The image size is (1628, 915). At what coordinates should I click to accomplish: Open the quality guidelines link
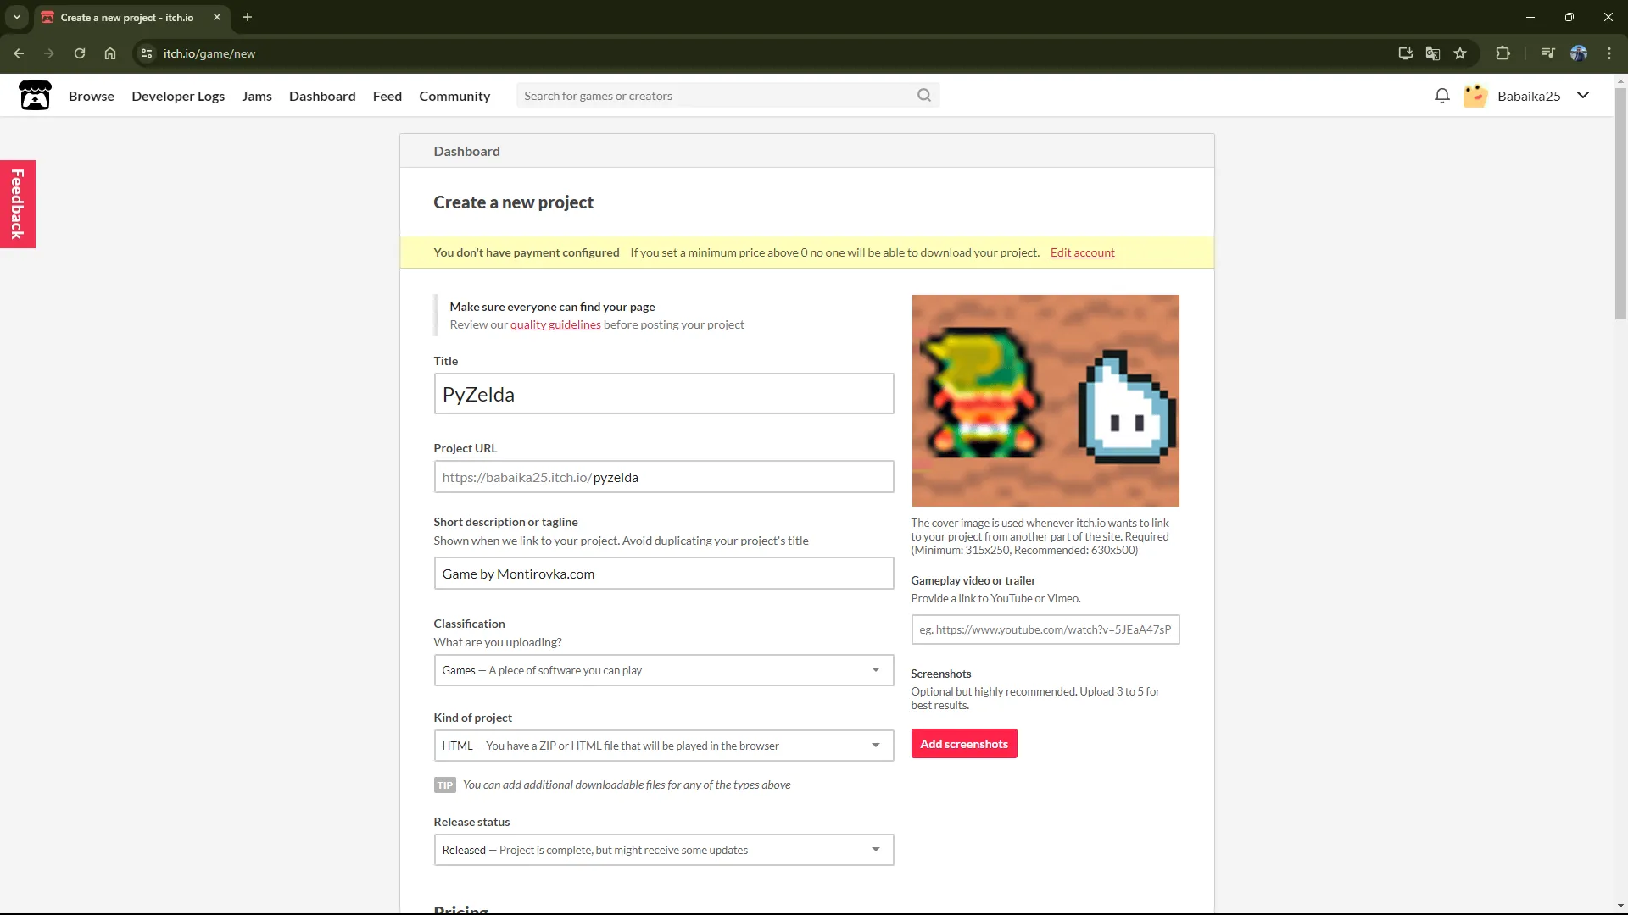555,324
